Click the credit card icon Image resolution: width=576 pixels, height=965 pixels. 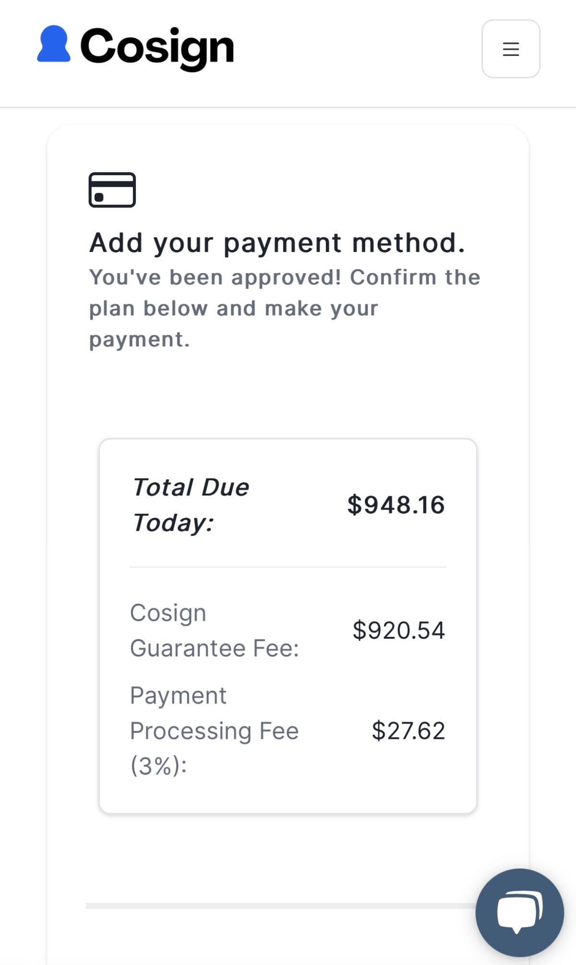point(112,190)
